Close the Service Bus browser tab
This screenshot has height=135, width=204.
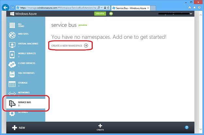pyautogui.click(x=148, y=8)
